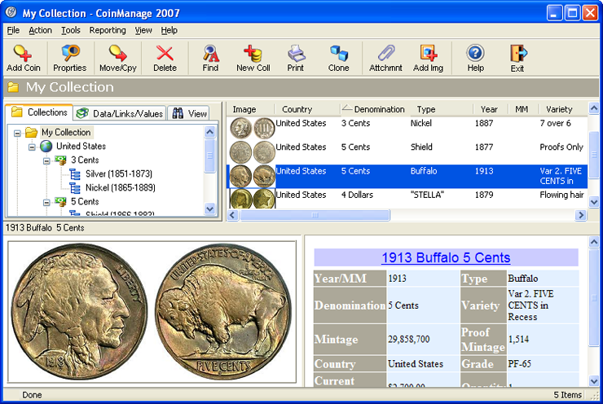Open the 1913 Buffalo 5 Cents link
Image resolution: width=603 pixels, height=404 pixels.
446,257
